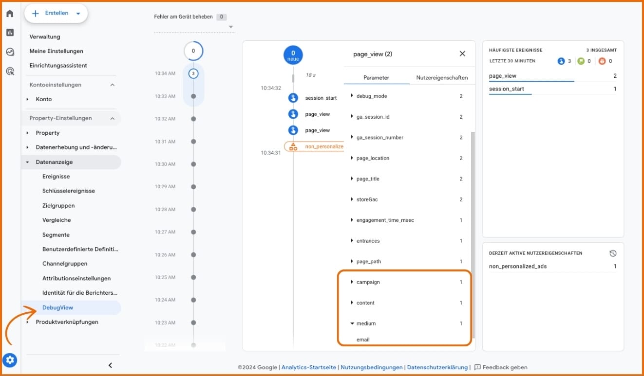Close the page_view parameter panel
The image size is (644, 376).
pos(462,54)
